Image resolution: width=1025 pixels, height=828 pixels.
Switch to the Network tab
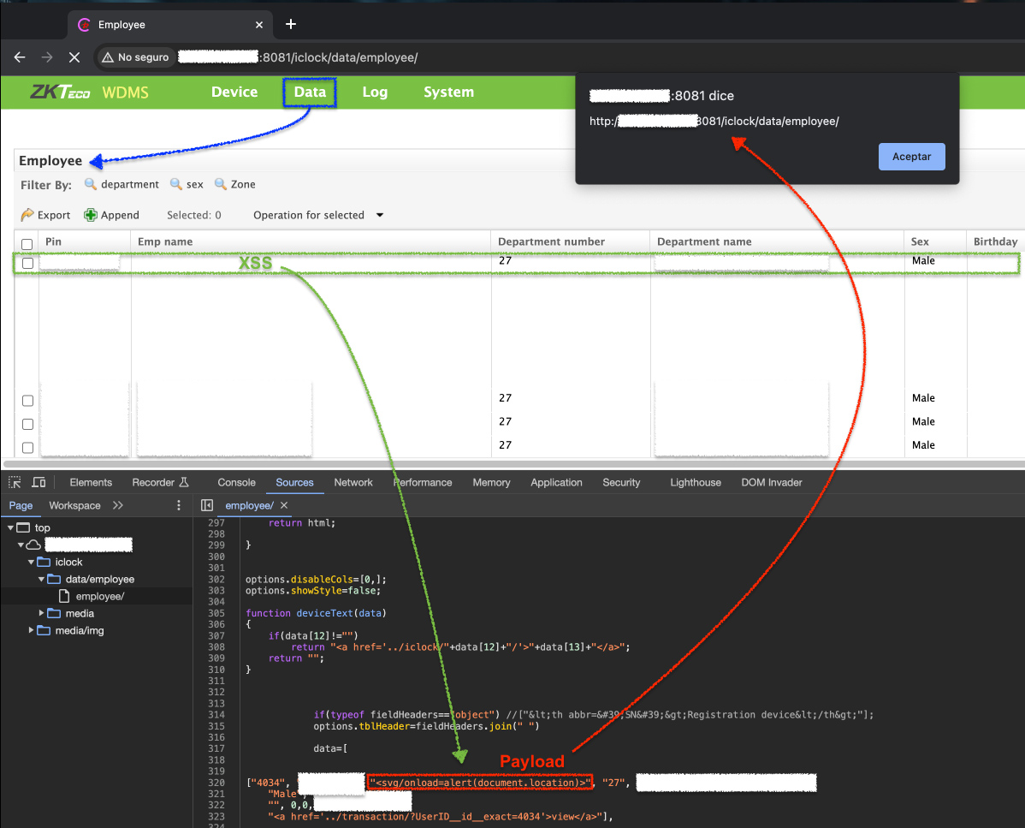coord(353,482)
